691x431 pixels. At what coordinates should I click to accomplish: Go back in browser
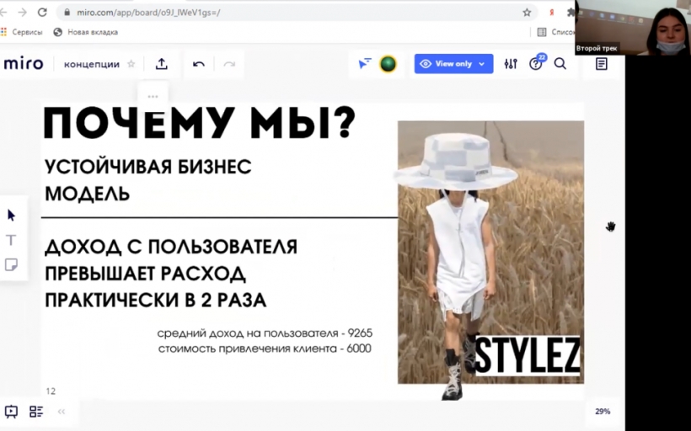tap(4, 13)
